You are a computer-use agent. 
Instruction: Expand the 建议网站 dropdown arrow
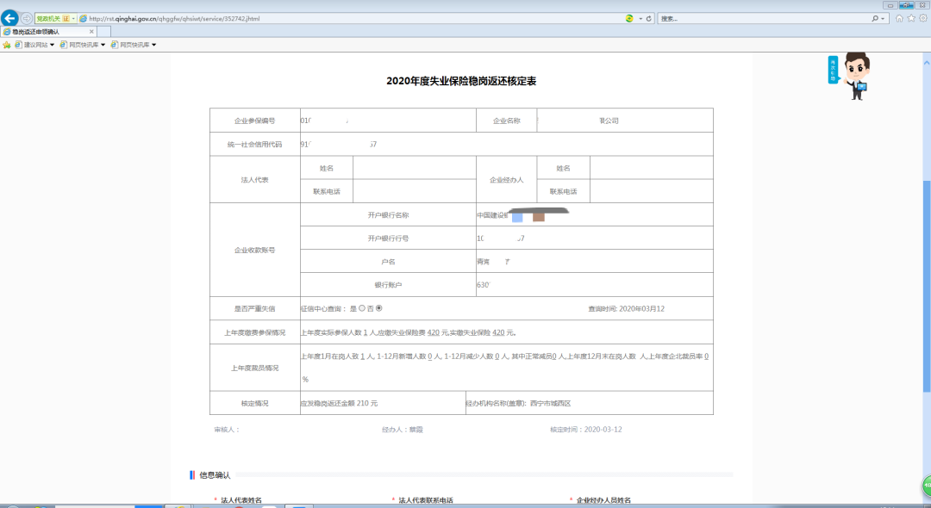[52, 44]
